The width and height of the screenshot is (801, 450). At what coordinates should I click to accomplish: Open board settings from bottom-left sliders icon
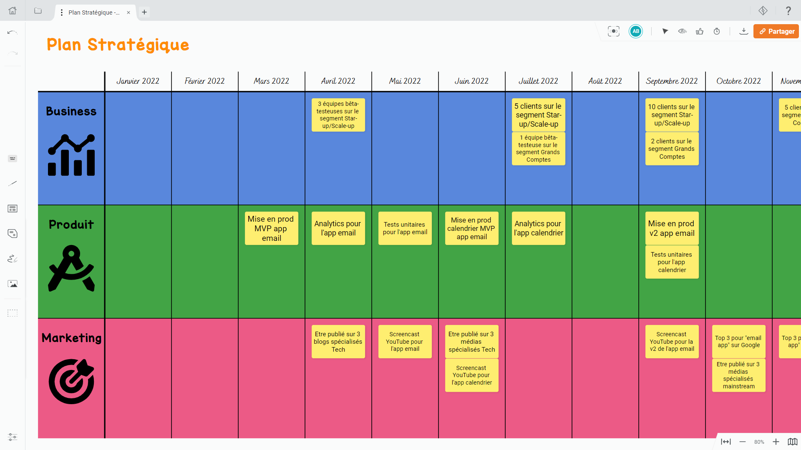[x=13, y=437]
